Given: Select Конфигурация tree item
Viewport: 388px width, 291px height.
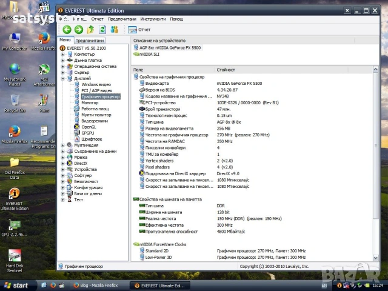Looking at the screenshot, I should pos(88,187).
